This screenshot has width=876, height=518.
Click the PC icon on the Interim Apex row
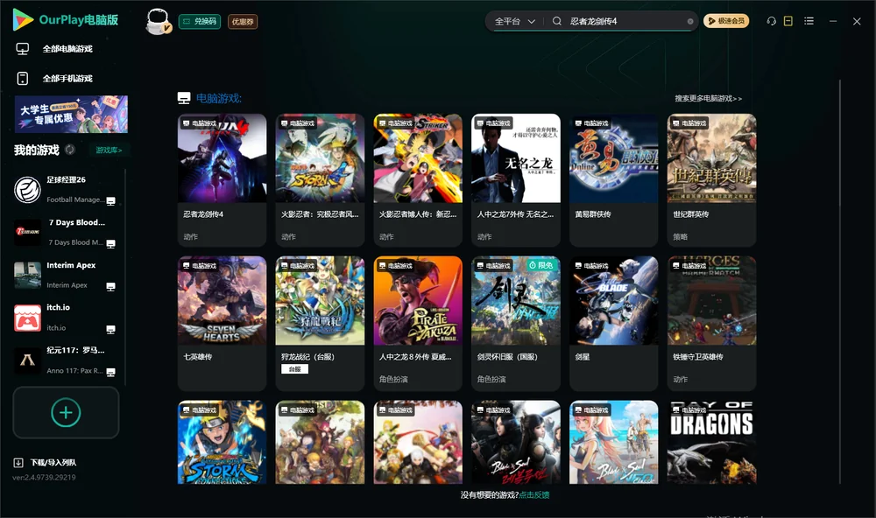pos(110,287)
